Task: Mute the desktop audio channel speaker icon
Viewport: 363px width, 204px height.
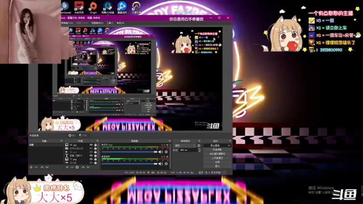Action: pos(161,164)
